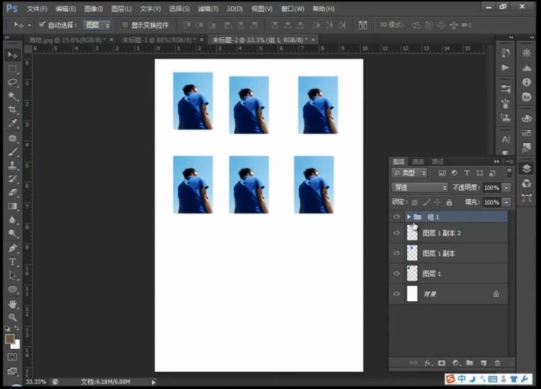Open the status bar info arrow

click(x=154, y=382)
